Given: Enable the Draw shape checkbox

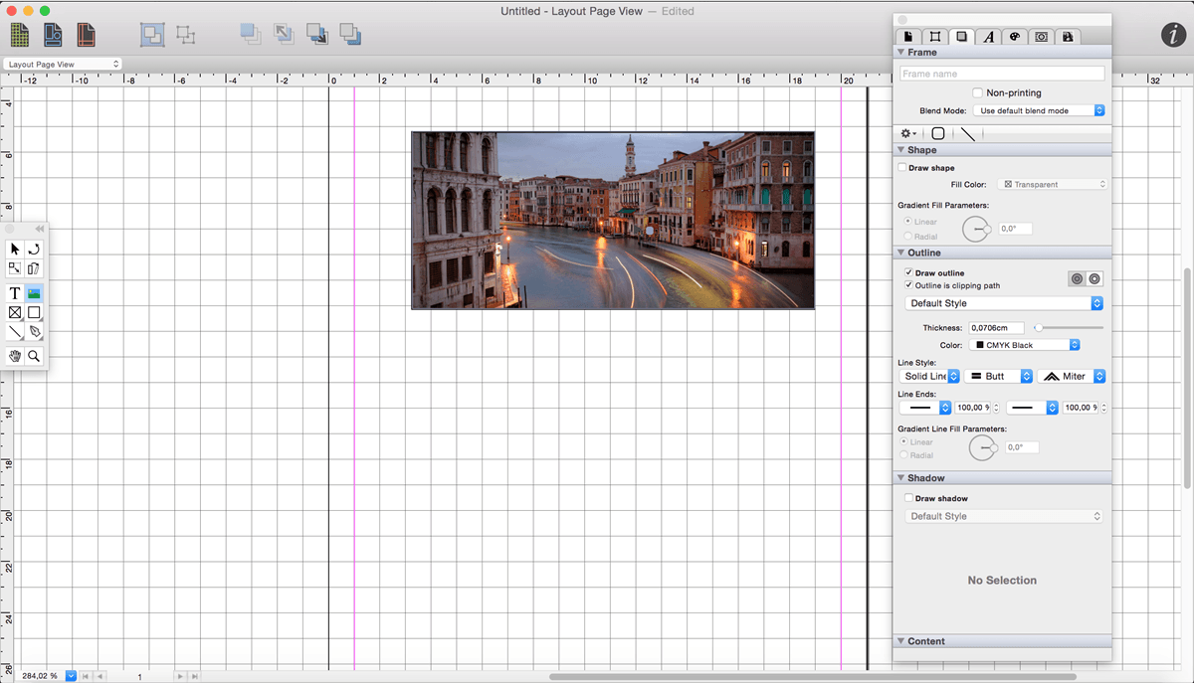Looking at the screenshot, I should [x=902, y=168].
